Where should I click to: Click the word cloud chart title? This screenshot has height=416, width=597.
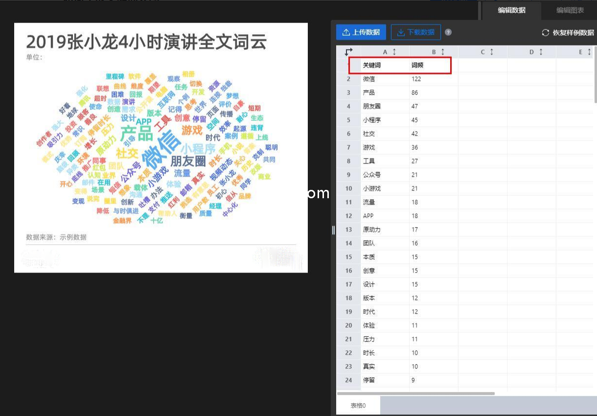click(146, 42)
